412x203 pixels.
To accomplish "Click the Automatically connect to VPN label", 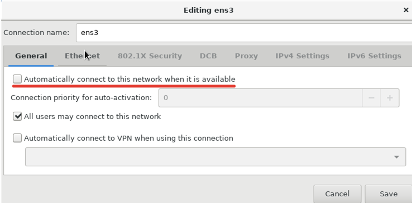I will tap(128, 138).
